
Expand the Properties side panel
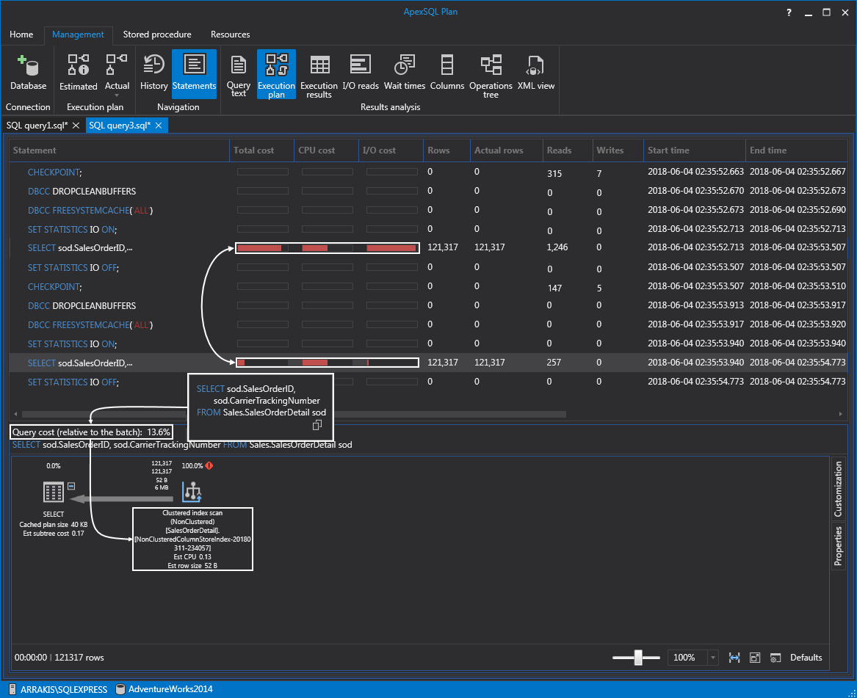click(x=838, y=546)
